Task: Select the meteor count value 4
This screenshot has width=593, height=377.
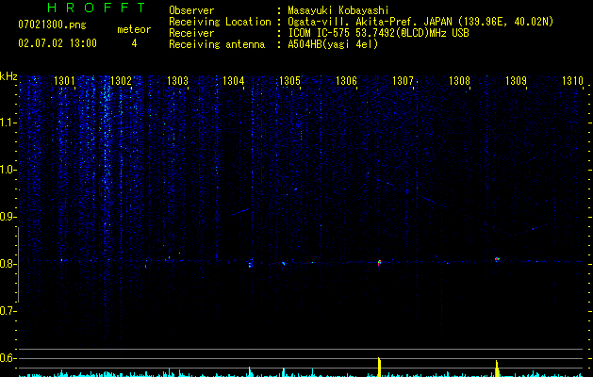Action: click(x=134, y=43)
